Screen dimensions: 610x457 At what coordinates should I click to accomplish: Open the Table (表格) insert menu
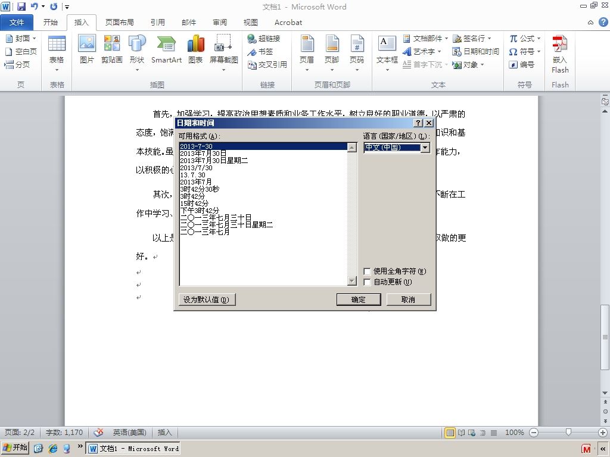pyautogui.click(x=57, y=53)
